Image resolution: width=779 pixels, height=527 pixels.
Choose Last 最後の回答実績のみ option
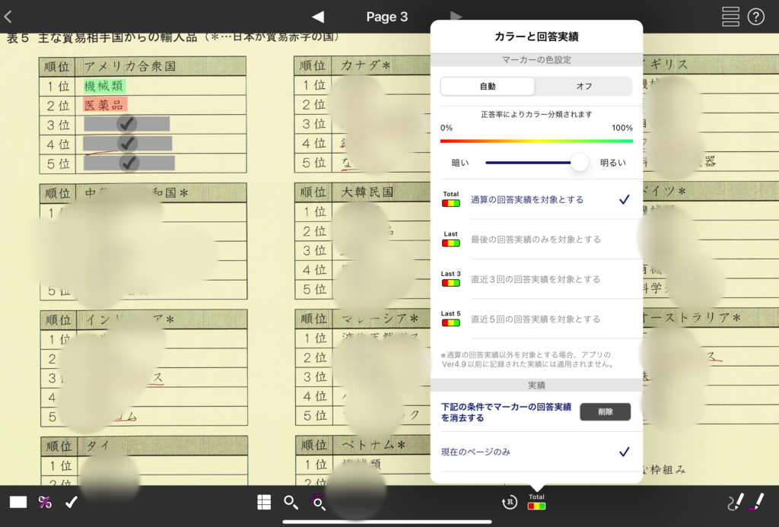(x=536, y=240)
